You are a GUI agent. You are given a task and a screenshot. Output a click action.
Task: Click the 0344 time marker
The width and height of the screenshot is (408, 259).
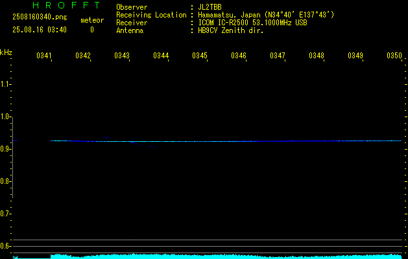tap(161, 56)
